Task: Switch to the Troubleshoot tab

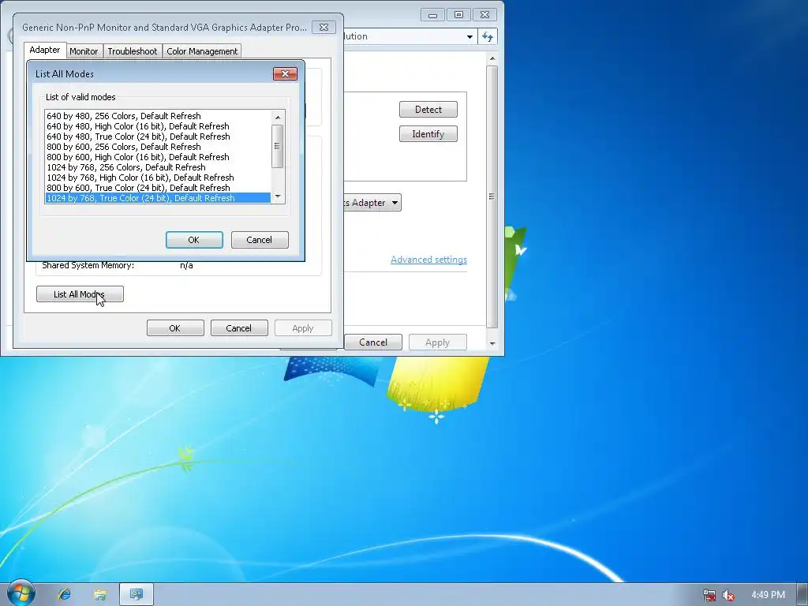Action: coord(133,51)
